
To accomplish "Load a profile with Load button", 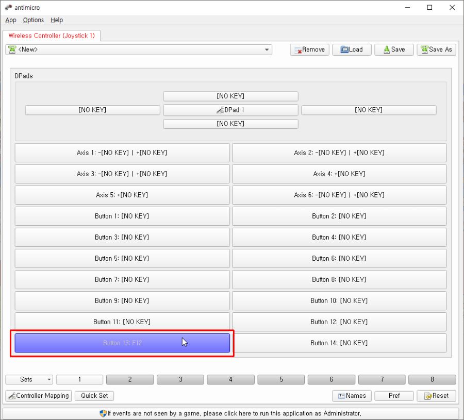I will tap(351, 49).
